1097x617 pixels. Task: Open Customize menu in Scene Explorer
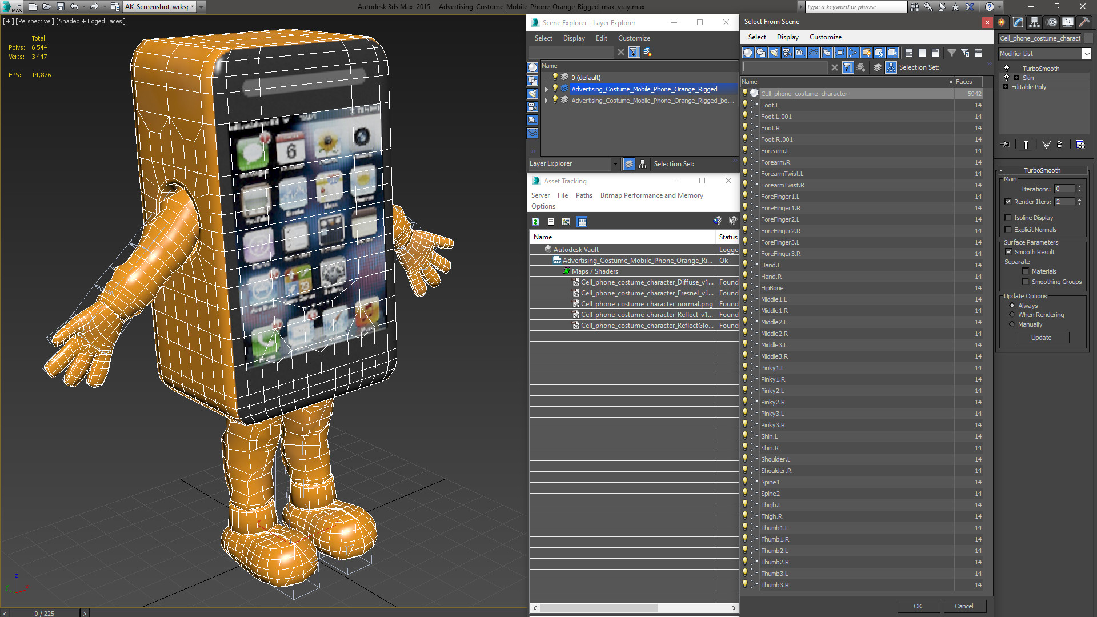click(x=634, y=38)
